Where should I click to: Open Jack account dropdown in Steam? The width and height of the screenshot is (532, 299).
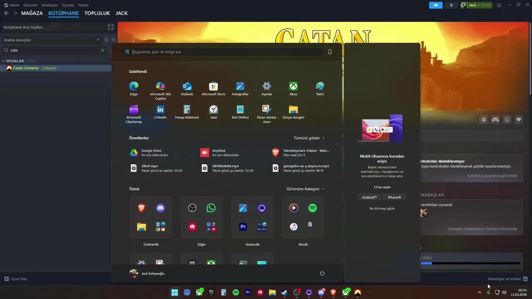click(476, 5)
